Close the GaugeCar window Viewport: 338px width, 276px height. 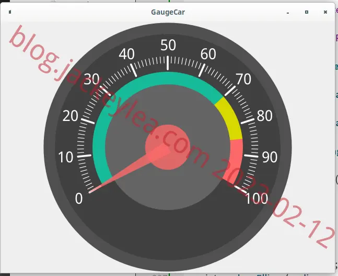pos(325,12)
